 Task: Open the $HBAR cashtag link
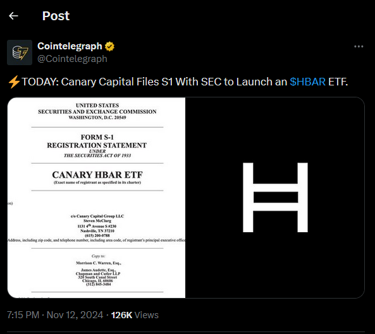click(307, 82)
